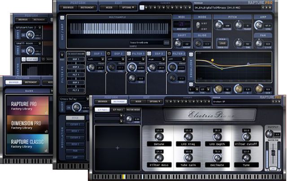Click the Detune knob in Electric Piano window
This screenshot has height=181, width=287.
[x=159, y=137]
